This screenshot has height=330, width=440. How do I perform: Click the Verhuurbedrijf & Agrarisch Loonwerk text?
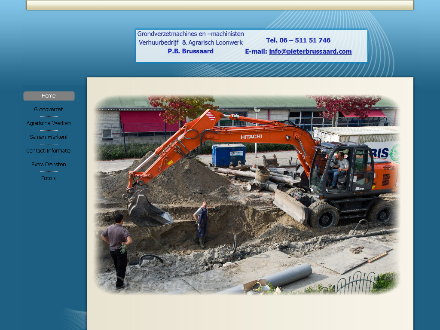[191, 43]
